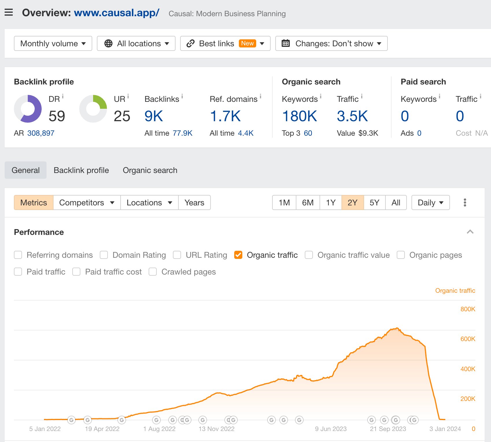The image size is (491, 442).
Task: Enable Organic pages checkbox
Action: click(401, 255)
